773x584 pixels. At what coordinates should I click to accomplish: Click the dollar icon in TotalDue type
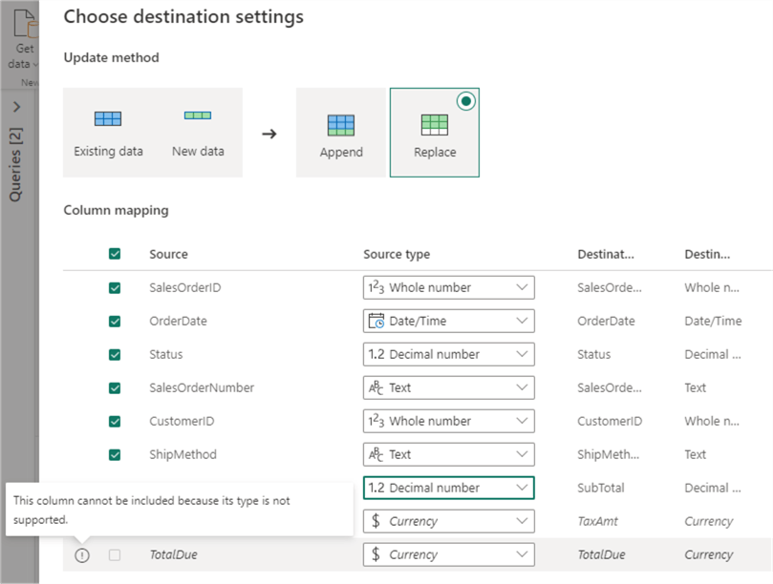point(376,554)
